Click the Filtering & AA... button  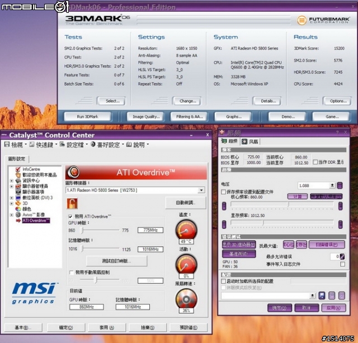click(x=189, y=117)
